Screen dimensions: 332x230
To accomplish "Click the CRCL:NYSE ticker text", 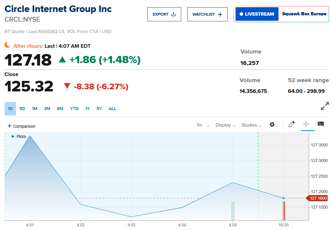I will point(22,20).
